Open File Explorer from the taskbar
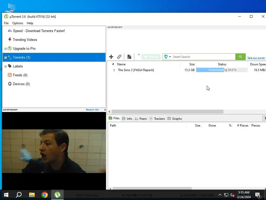This screenshot has width=266, height=200. 32,195
